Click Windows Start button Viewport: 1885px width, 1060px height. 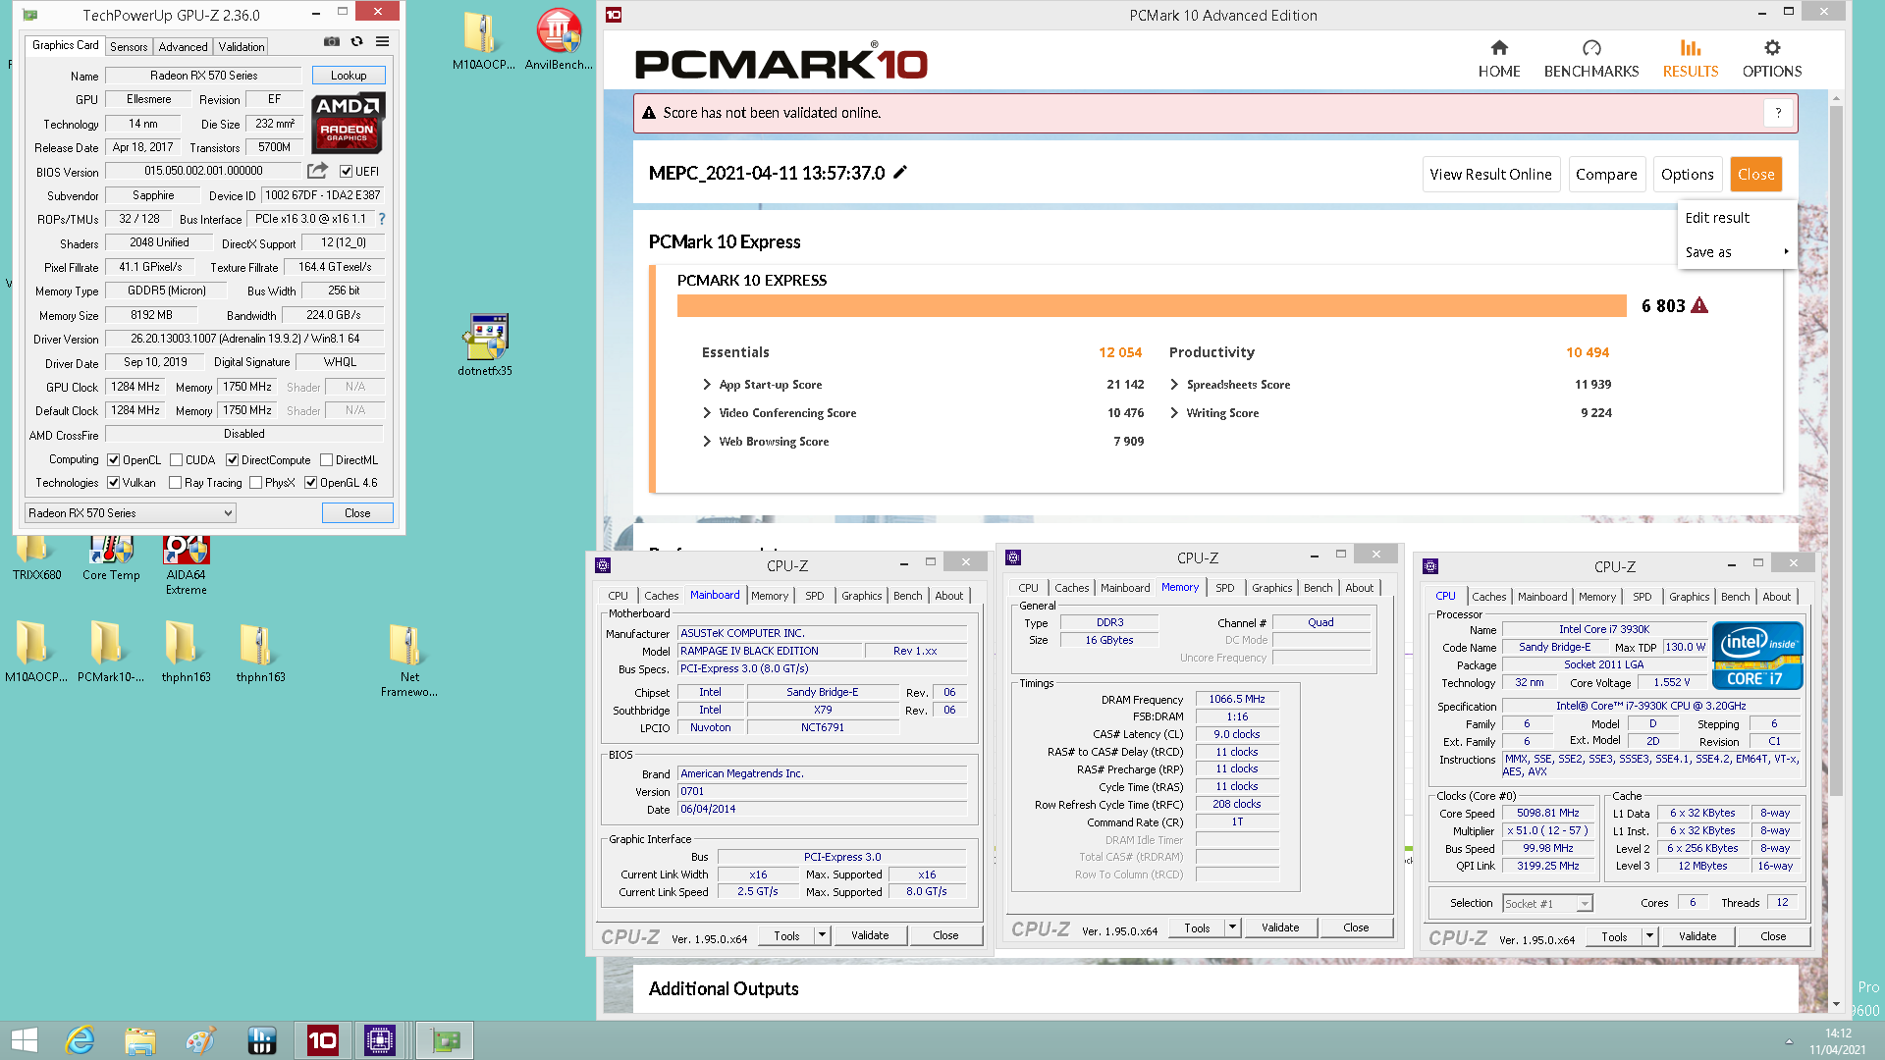pos(24,1040)
